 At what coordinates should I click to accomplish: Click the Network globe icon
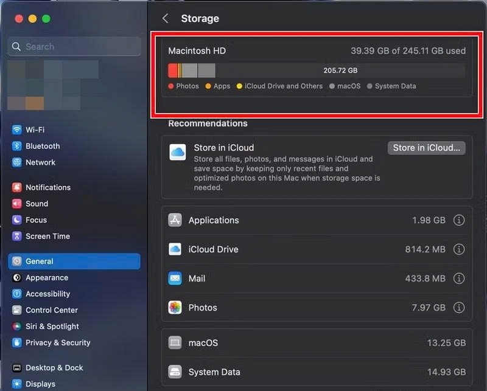pyautogui.click(x=17, y=162)
